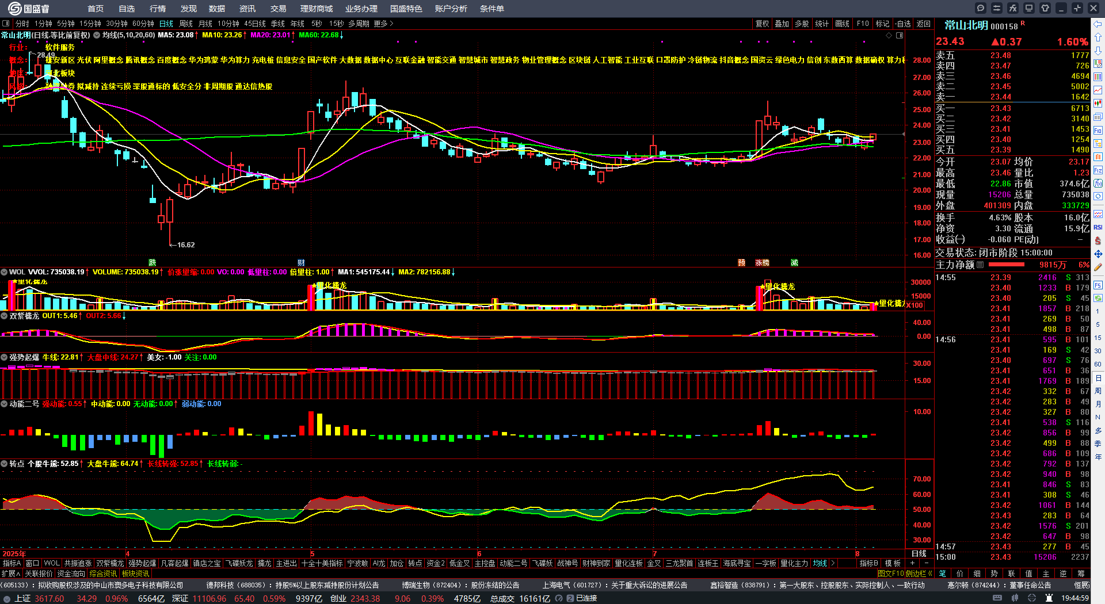
Task: Click the 常山北明 stock name header
Action: (966, 25)
